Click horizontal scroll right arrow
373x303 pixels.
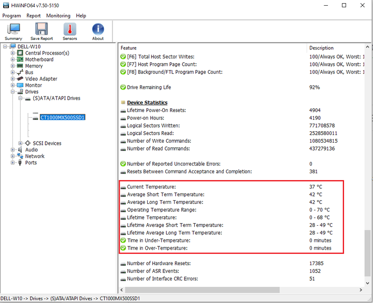(x=361, y=290)
